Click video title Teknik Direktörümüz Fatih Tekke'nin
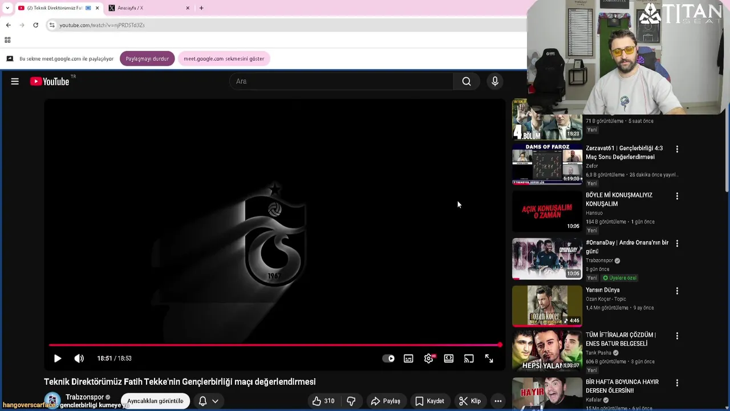Screen dimensions: 730x411 [180, 382]
